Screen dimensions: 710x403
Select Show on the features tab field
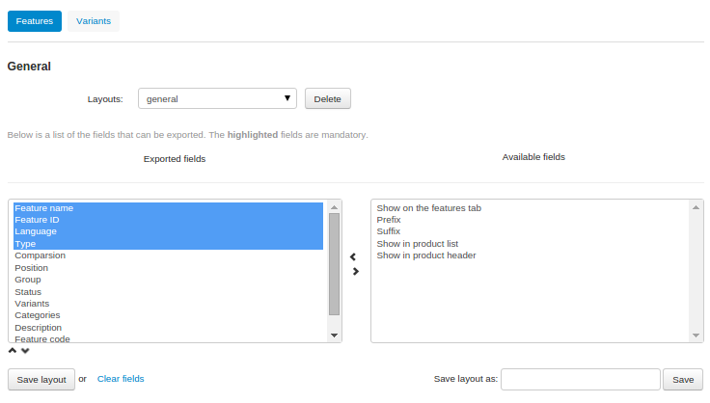tap(532, 208)
